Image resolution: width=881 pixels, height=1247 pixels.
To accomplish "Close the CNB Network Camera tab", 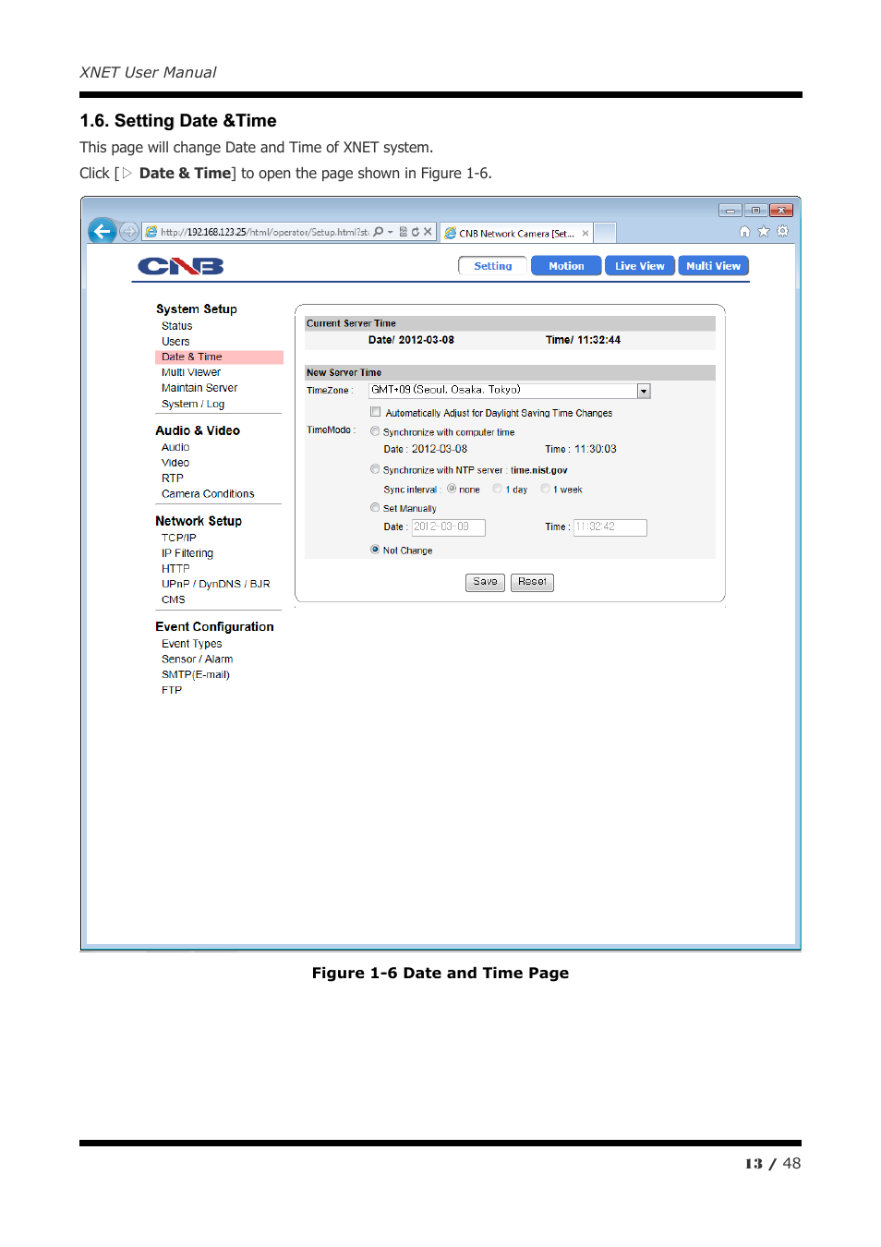I will pyautogui.click(x=585, y=234).
